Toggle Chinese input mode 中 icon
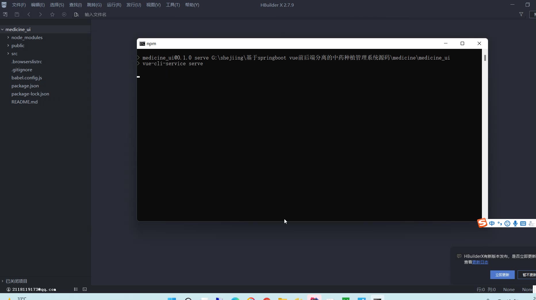 [492, 224]
